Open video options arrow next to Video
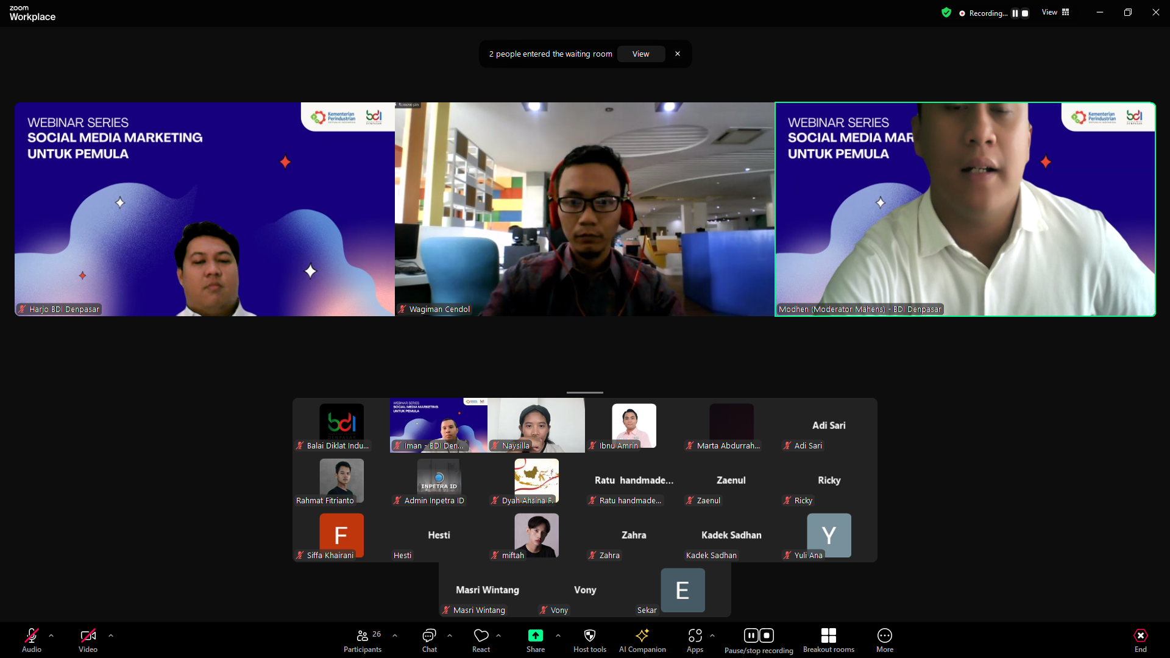1170x658 pixels. [x=111, y=635]
